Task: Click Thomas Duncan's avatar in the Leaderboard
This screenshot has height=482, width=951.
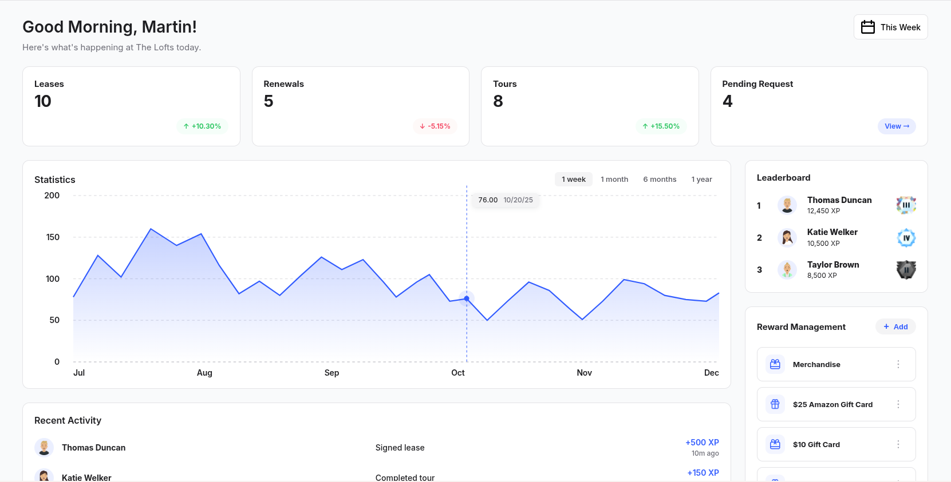Action: coord(787,205)
